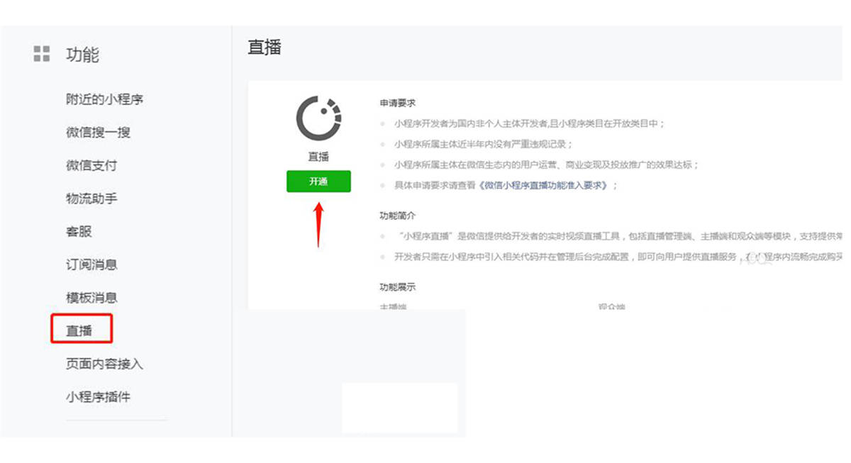Open 页面内容接入 in the sidebar

105,364
